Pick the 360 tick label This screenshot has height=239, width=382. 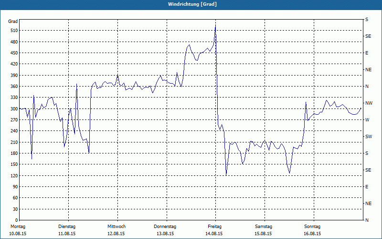click(14, 87)
